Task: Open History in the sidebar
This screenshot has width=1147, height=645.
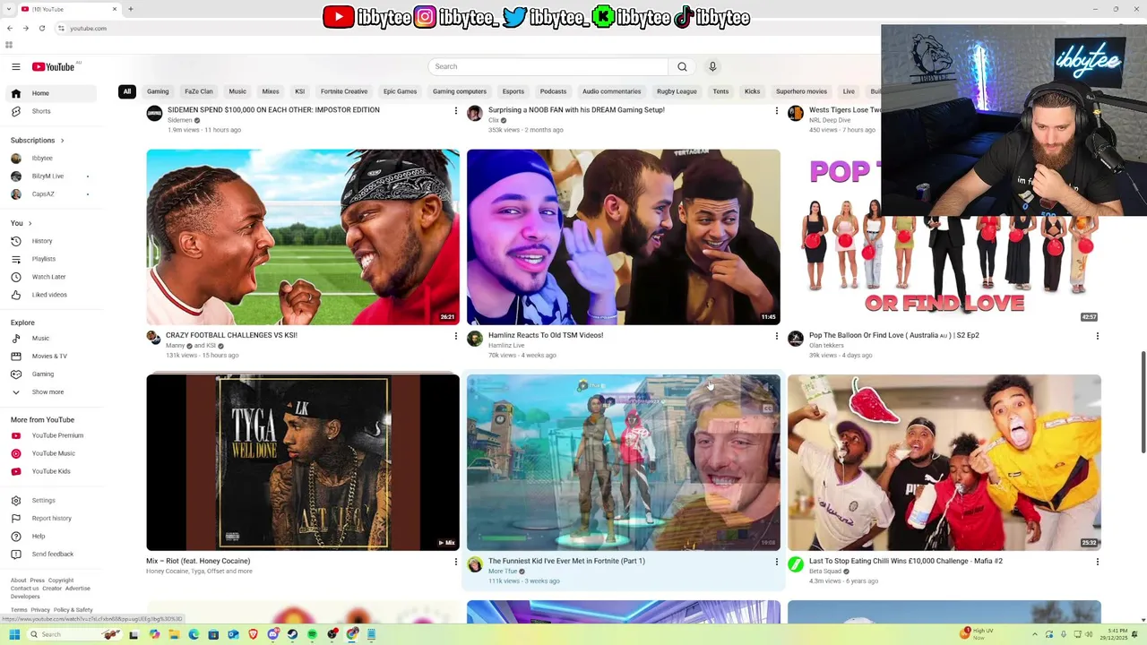Action: point(51,241)
